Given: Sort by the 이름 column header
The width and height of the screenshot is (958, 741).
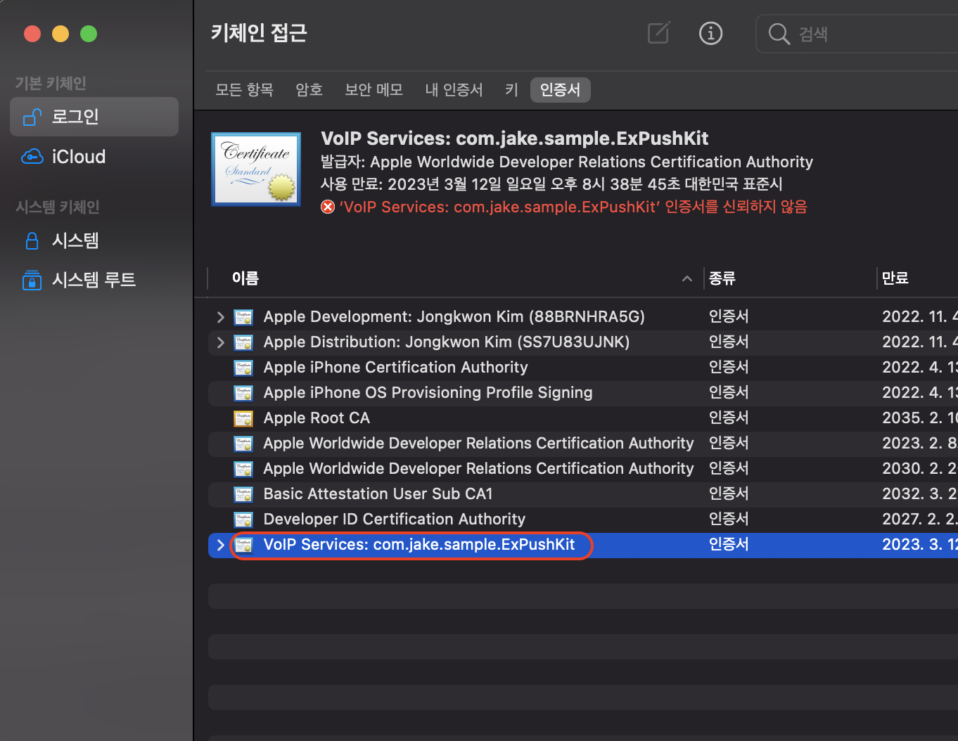Looking at the screenshot, I should point(245,278).
